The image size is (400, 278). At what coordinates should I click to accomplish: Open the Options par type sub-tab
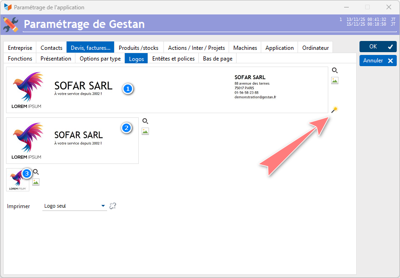point(100,59)
